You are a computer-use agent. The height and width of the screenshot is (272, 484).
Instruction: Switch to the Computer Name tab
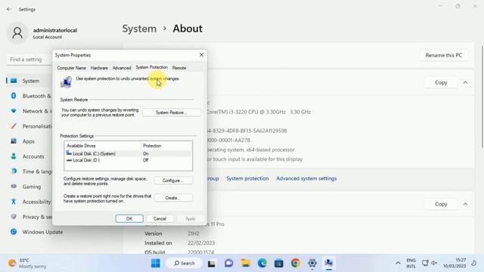pyautogui.click(x=71, y=68)
